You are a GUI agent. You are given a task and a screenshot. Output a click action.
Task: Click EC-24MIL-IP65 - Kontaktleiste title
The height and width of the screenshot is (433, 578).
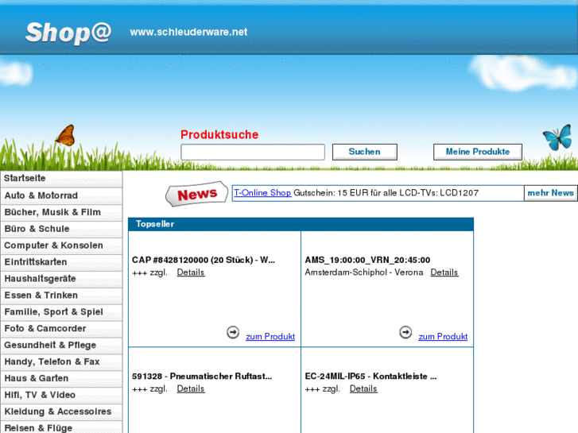tap(370, 377)
